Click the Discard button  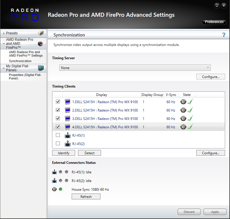coord(189,212)
